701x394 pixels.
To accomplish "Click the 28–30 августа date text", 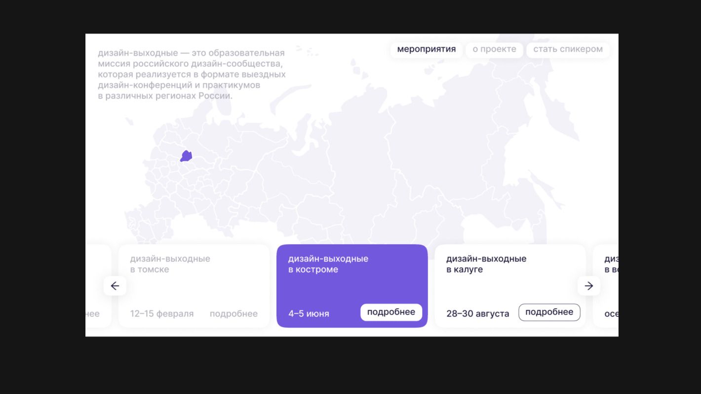I will [x=477, y=313].
